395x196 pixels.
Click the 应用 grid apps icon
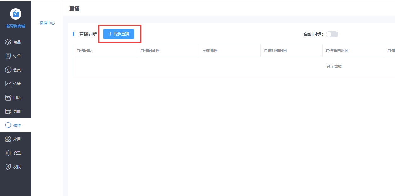click(8, 139)
